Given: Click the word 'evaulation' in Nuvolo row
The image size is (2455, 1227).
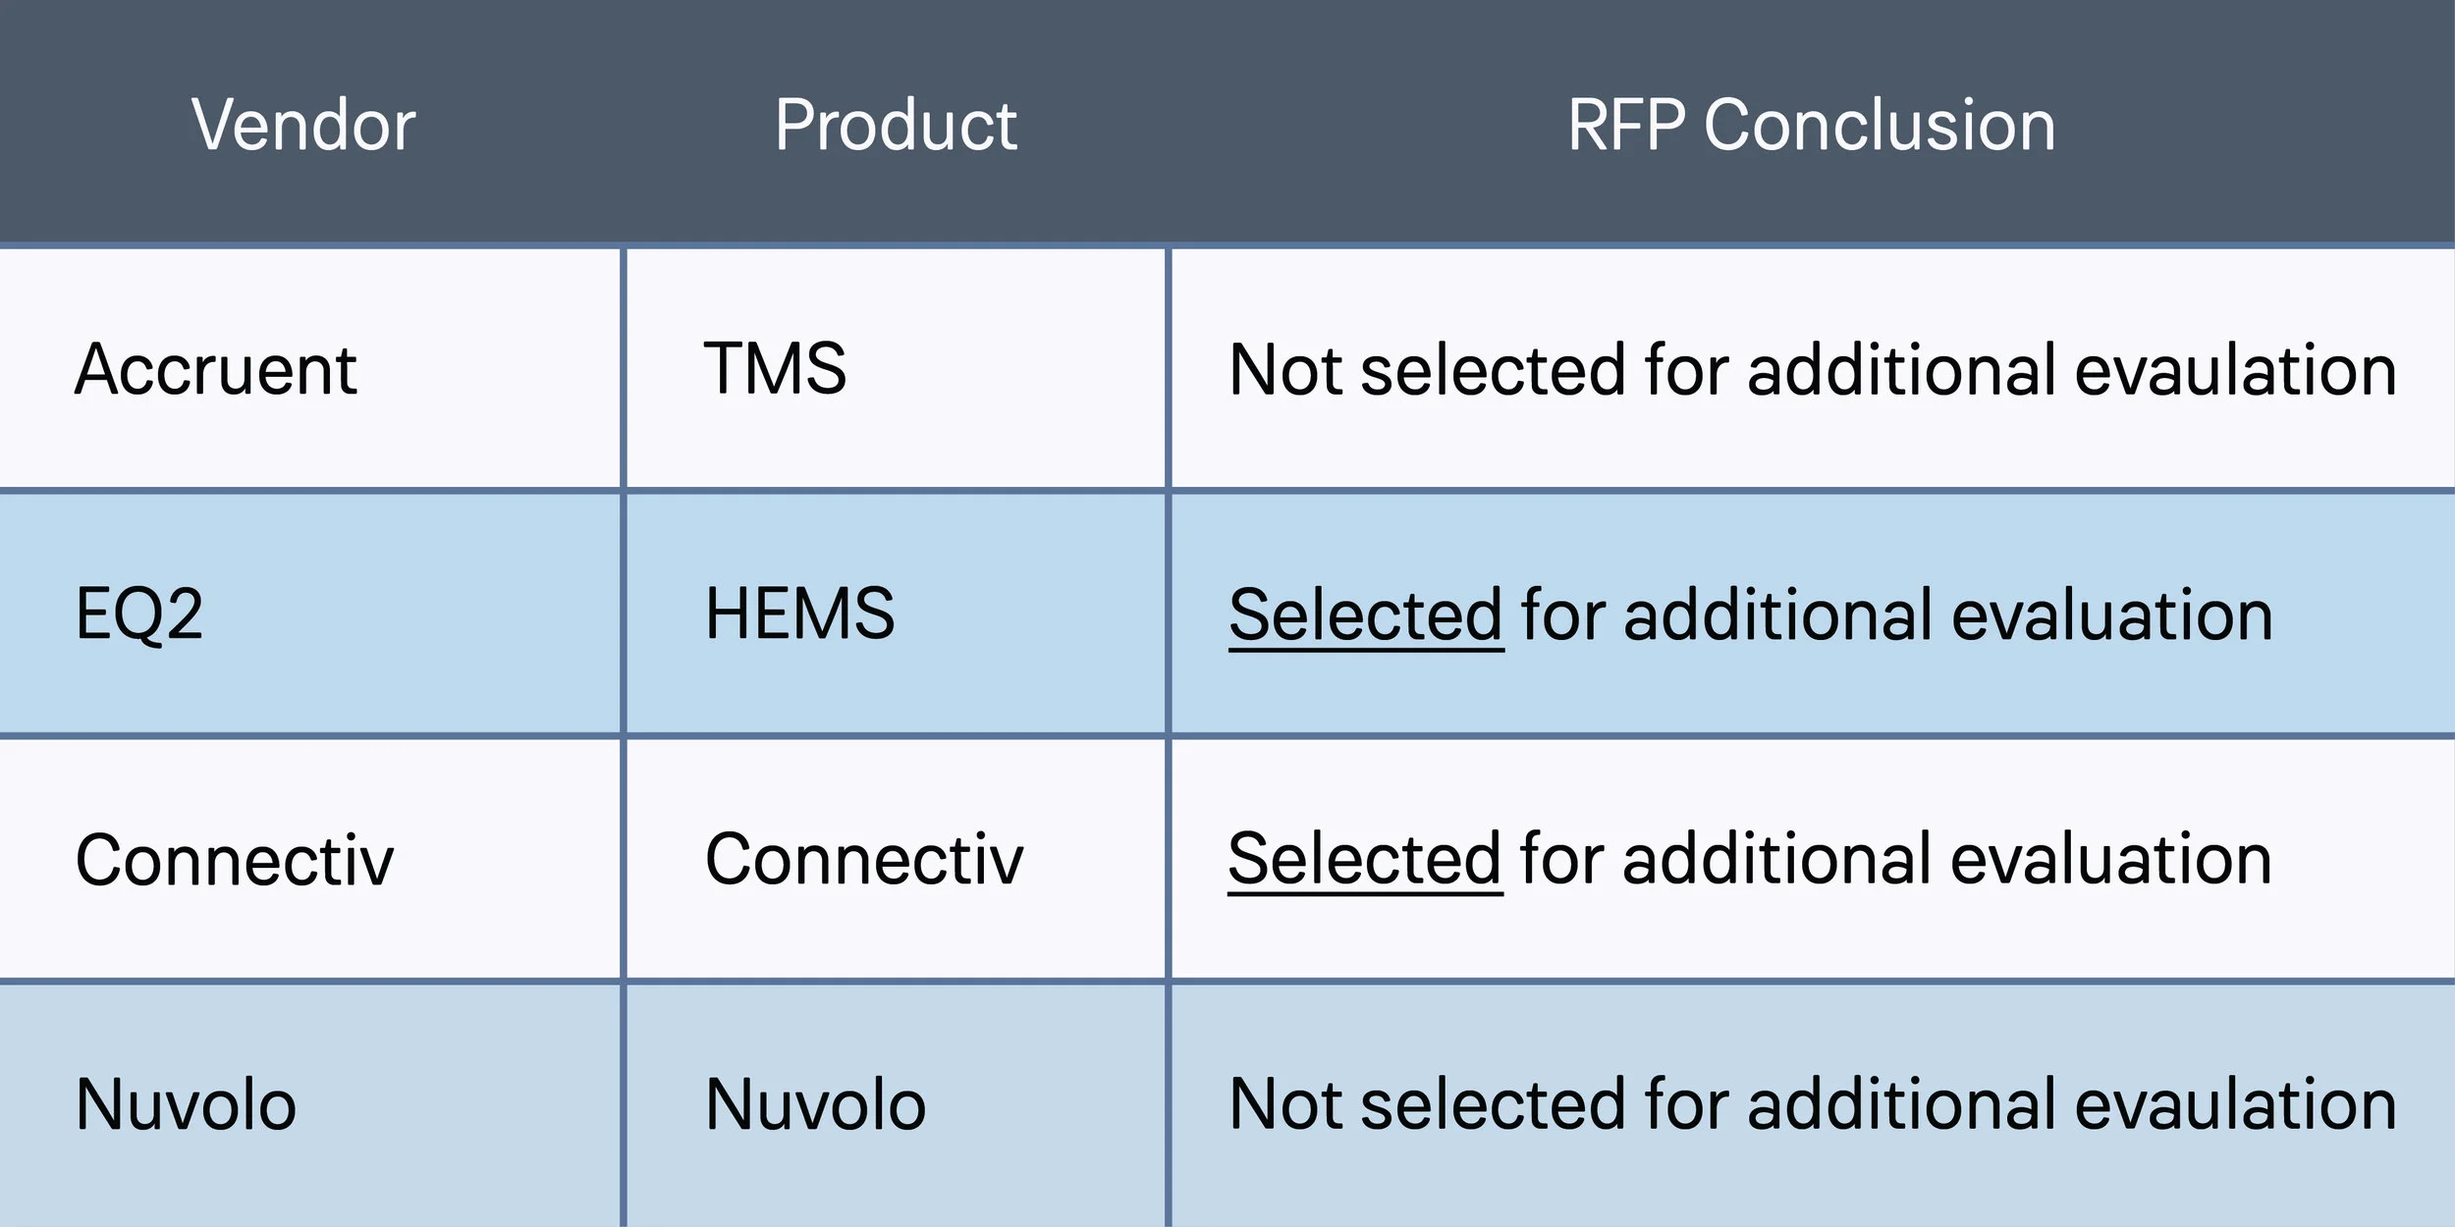Looking at the screenshot, I should click(2236, 1104).
